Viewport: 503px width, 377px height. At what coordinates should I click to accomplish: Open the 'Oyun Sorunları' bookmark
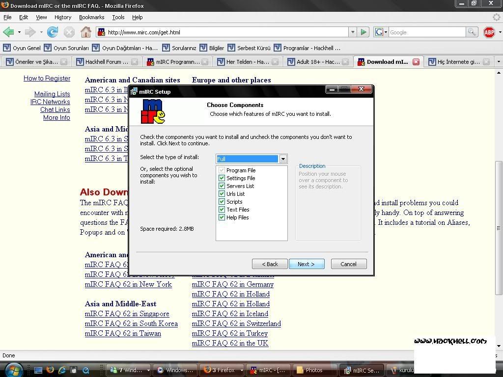click(66, 48)
